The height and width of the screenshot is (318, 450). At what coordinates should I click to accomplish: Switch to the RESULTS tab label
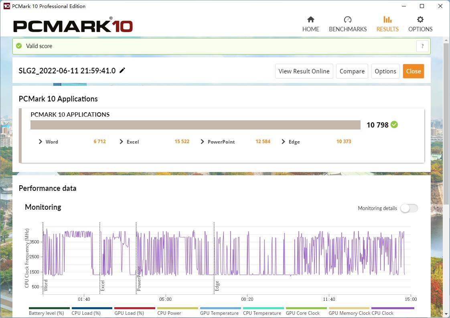click(387, 29)
